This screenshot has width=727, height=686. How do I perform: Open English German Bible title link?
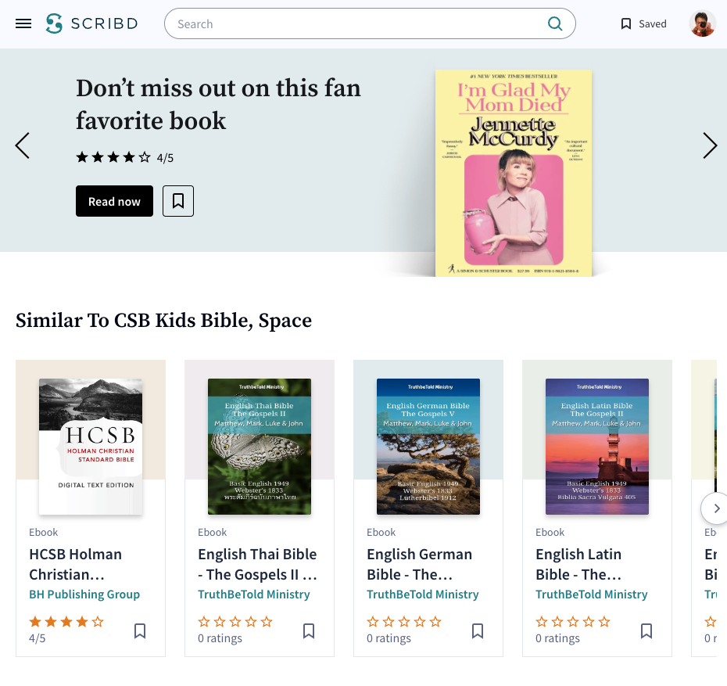tap(419, 565)
